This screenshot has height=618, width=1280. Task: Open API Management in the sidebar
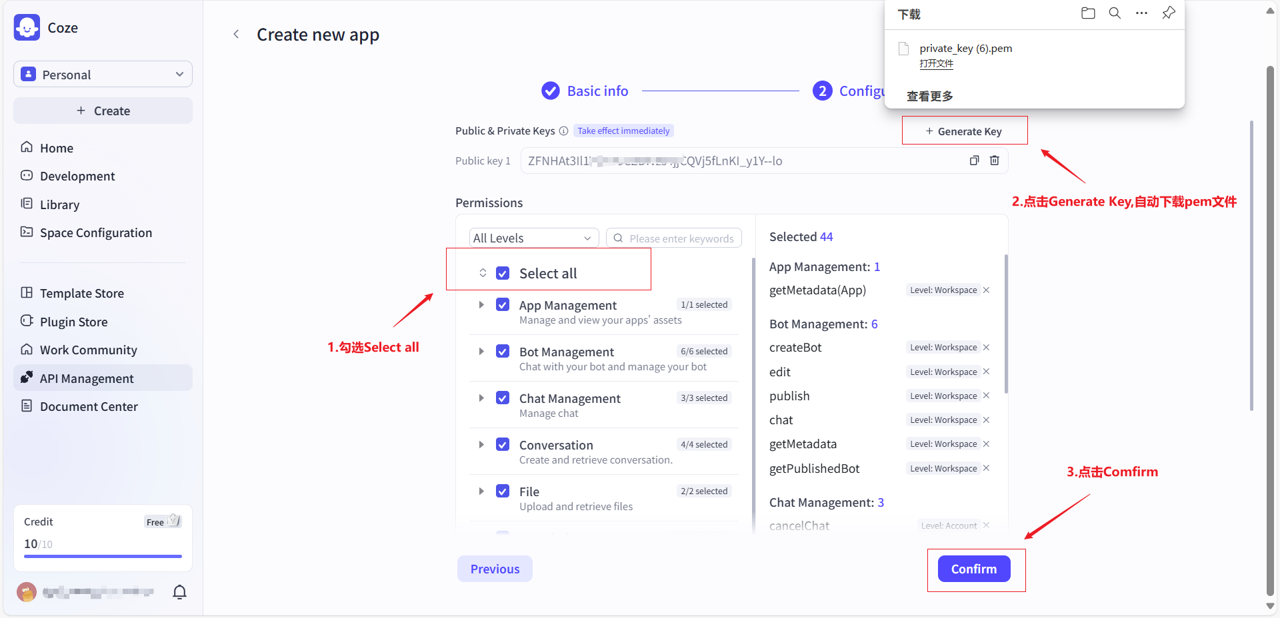tap(87, 378)
